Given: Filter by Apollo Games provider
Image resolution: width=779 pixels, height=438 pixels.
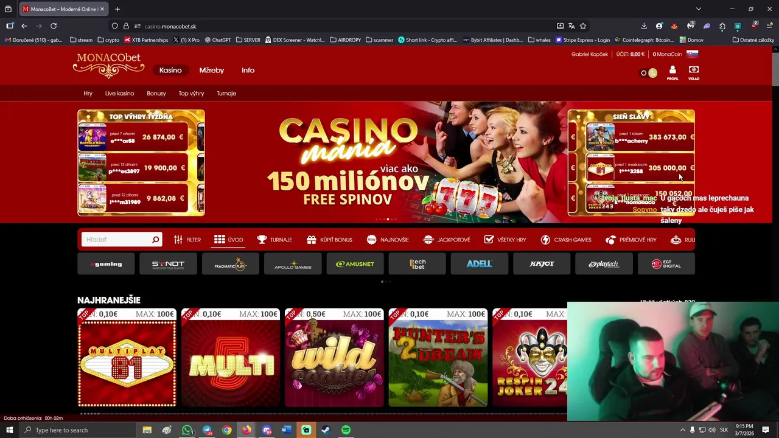Looking at the screenshot, I should 293,264.
